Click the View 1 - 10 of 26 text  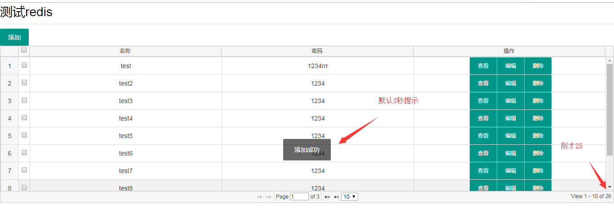tap(591, 196)
